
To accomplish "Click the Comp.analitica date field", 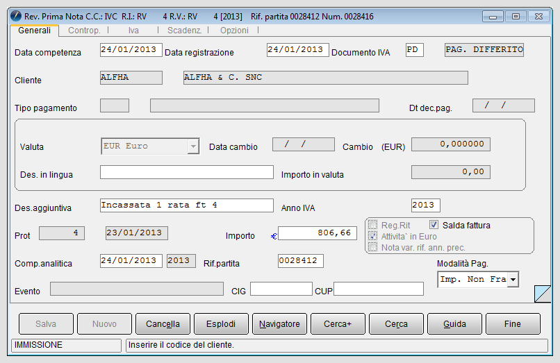I will [131, 261].
